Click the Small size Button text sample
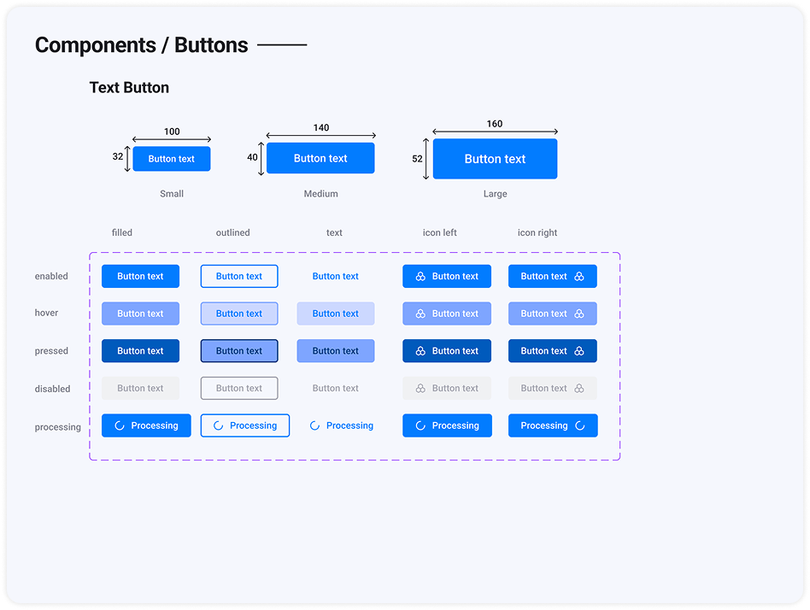 coord(172,159)
